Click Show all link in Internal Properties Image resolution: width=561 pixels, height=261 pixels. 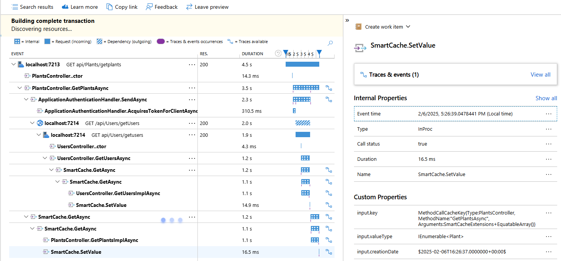click(x=546, y=98)
